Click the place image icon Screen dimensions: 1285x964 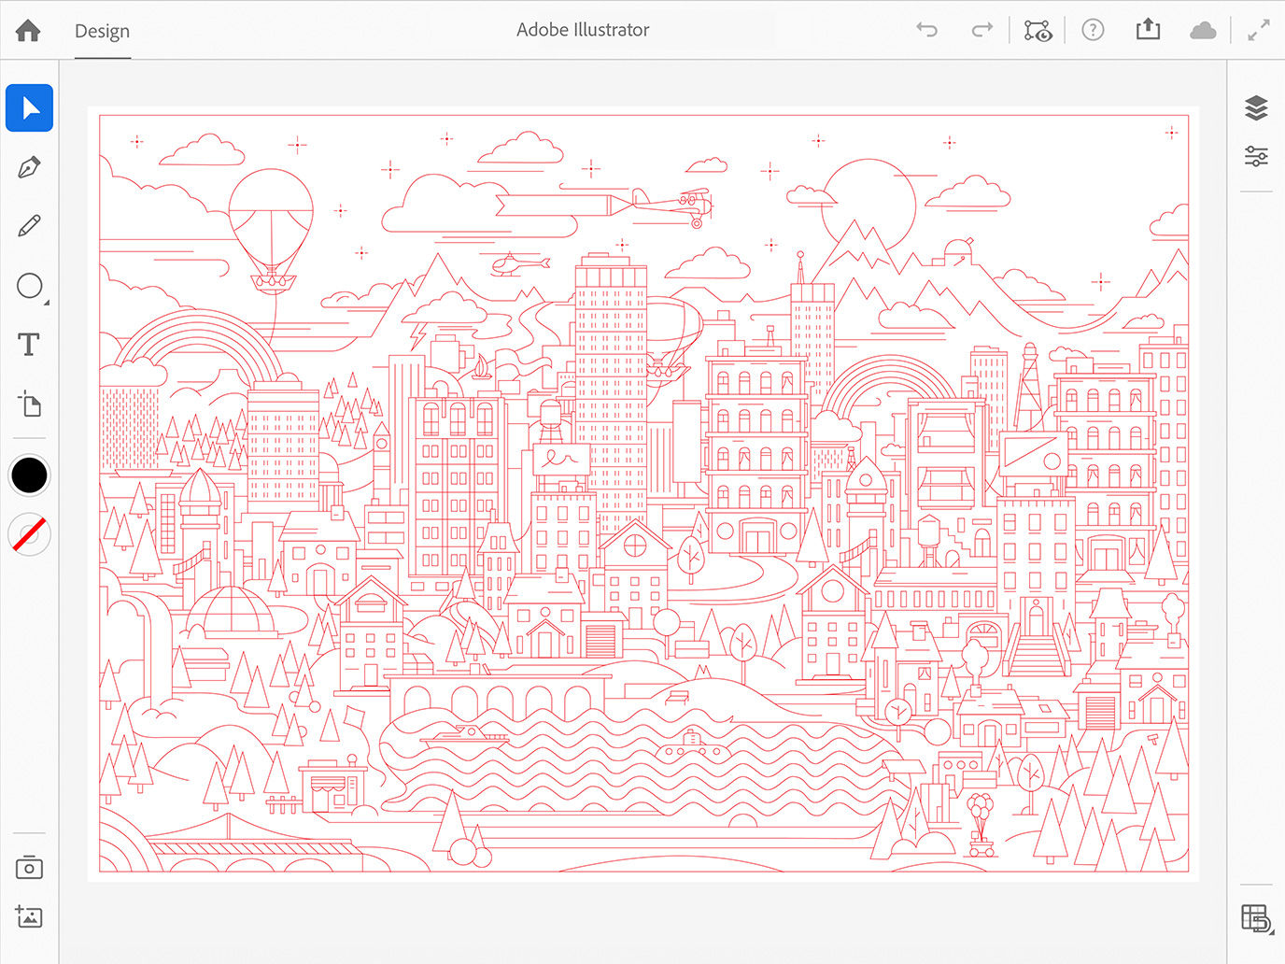(x=29, y=916)
